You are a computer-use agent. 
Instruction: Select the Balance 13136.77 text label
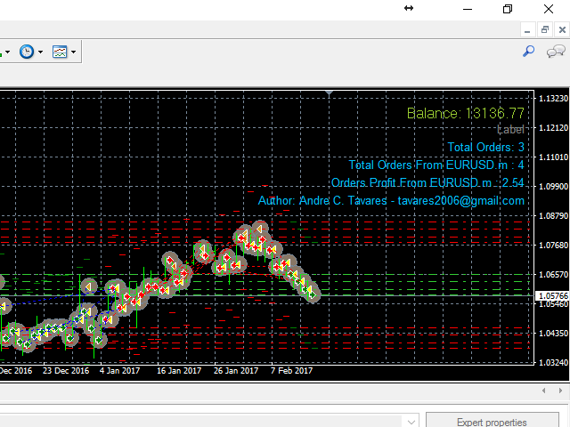(x=465, y=113)
